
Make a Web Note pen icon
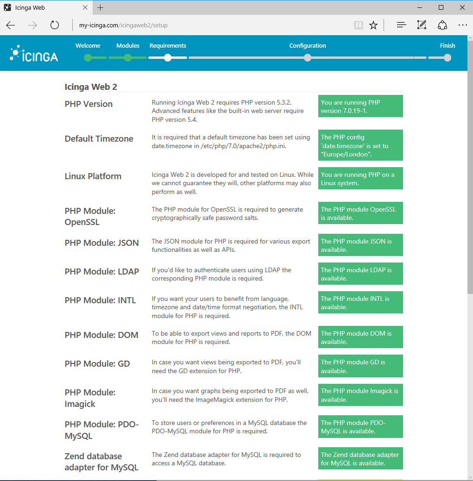coord(422,25)
